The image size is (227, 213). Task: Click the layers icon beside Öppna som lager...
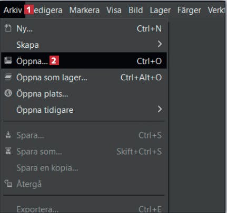(8, 77)
